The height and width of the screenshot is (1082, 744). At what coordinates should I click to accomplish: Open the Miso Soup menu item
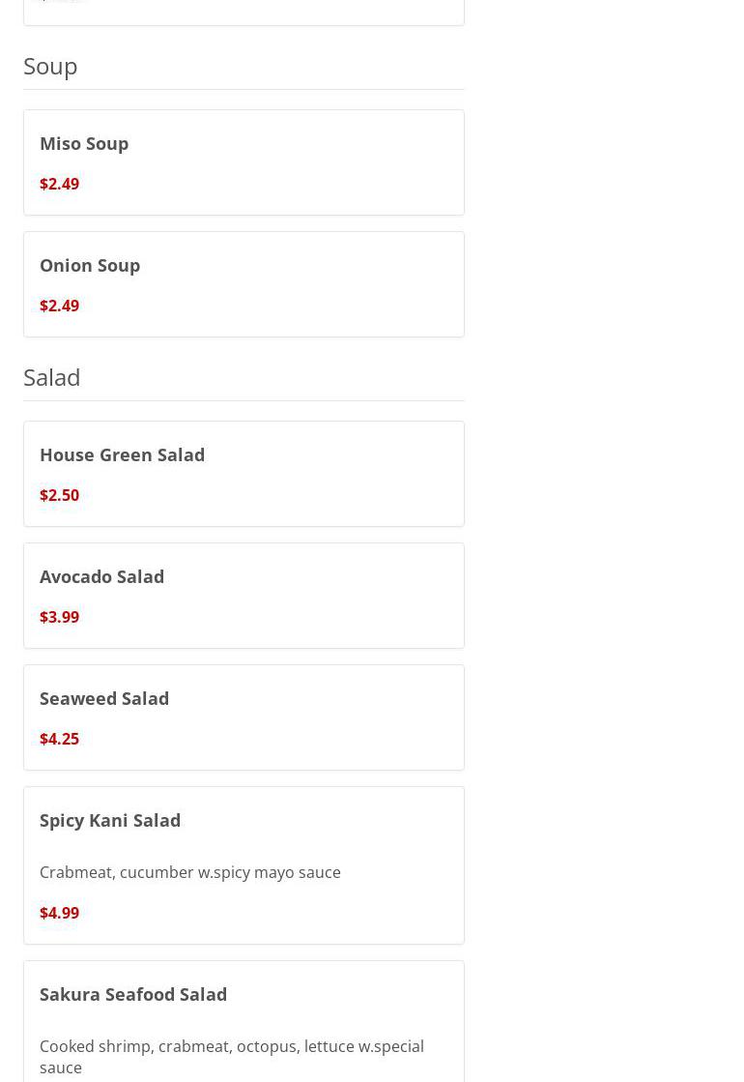[x=243, y=162]
